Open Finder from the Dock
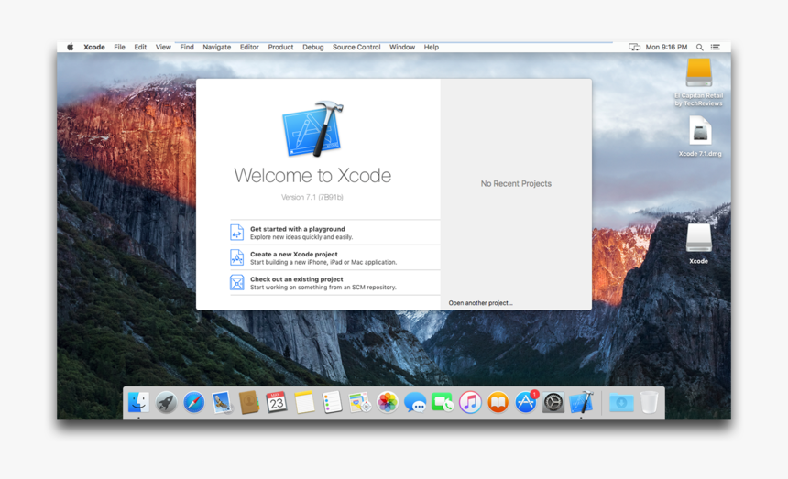788x479 pixels. click(138, 402)
